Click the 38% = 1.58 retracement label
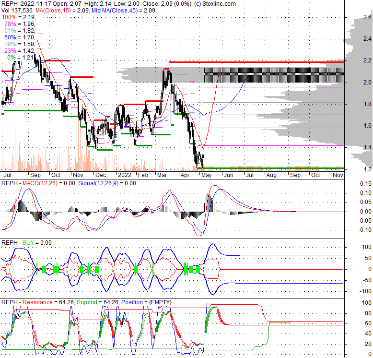373x358 pixels. [x=20, y=44]
